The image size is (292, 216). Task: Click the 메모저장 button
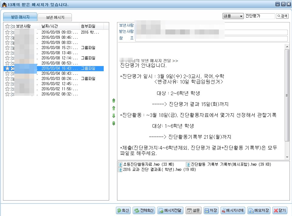coord(259,211)
